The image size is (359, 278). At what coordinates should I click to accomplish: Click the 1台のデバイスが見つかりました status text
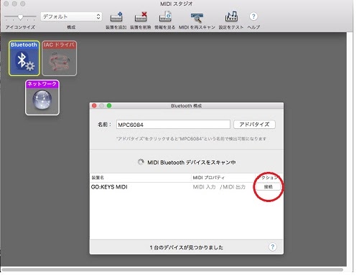187,247
